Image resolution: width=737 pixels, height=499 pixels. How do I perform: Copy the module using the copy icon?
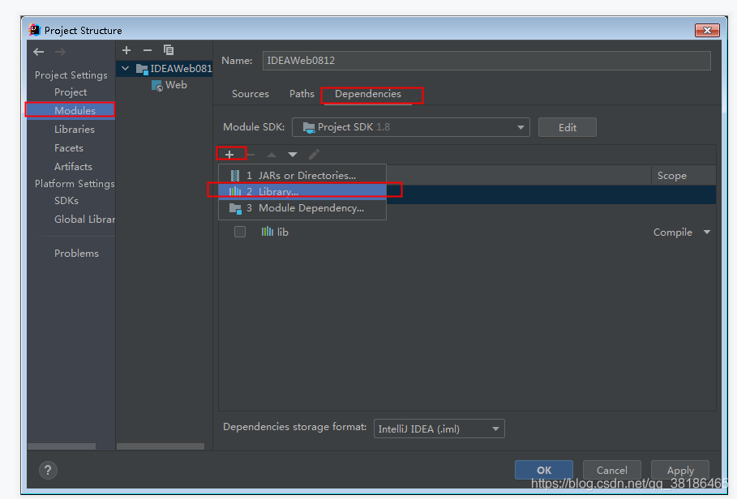pyautogui.click(x=169, y=49)
